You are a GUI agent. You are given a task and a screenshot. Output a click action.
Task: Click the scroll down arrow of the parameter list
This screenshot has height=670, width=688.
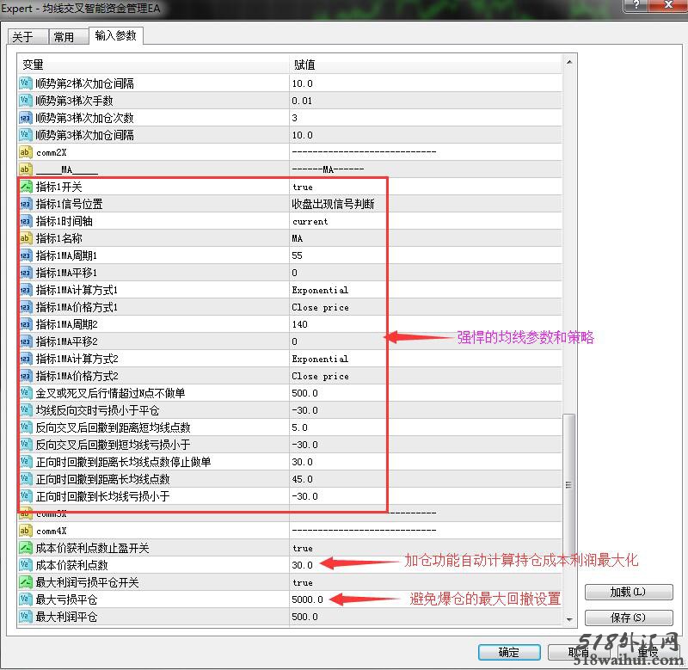[569, 619]
